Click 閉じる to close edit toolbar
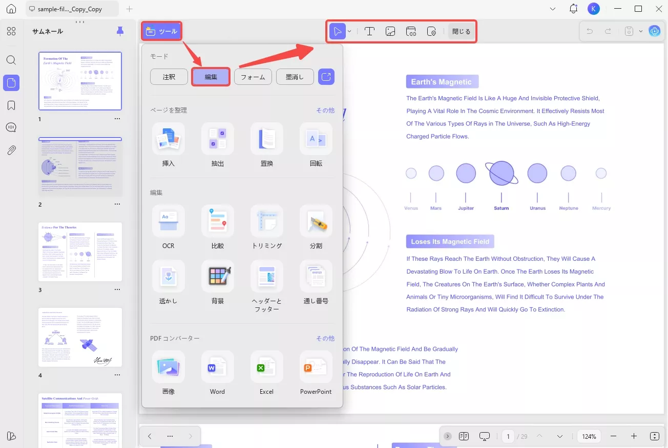The height and width of the screenshot is (448, 668). click(461, 31)
